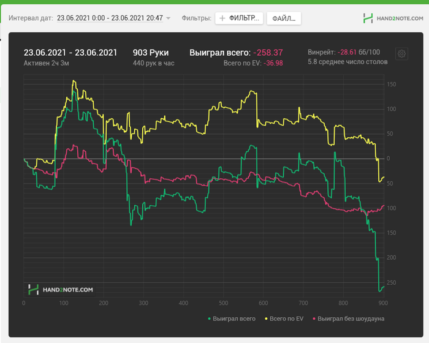
Task: Click 5.8 среднее число столов text
Action: coord(347,62)
